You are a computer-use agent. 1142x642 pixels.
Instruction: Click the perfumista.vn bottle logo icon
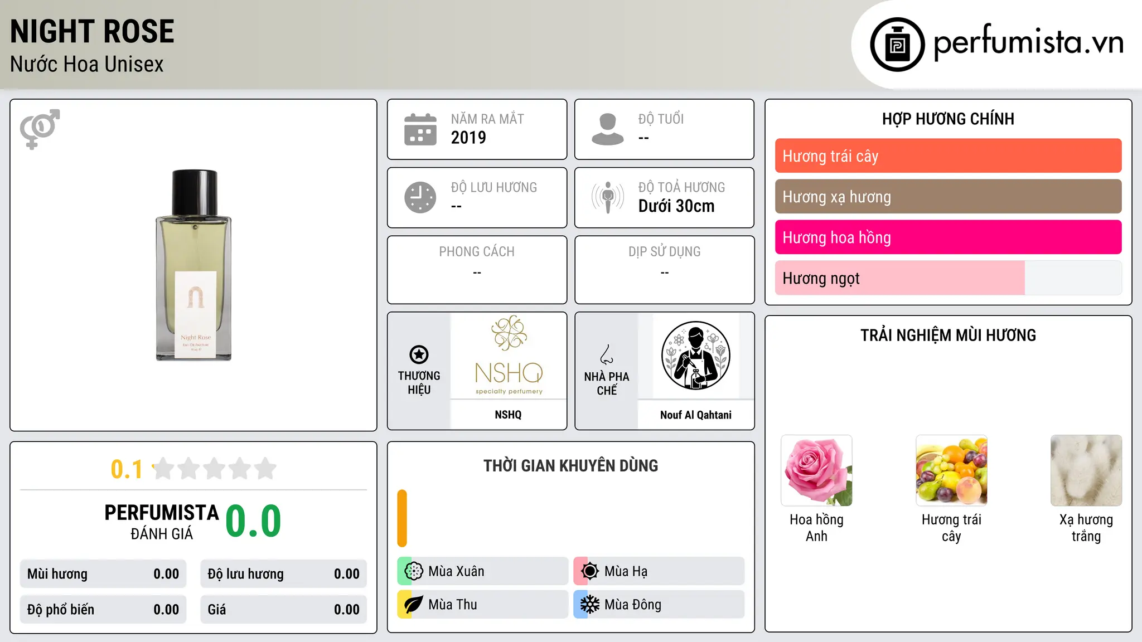pyautogui.click(x=897, y=45)
